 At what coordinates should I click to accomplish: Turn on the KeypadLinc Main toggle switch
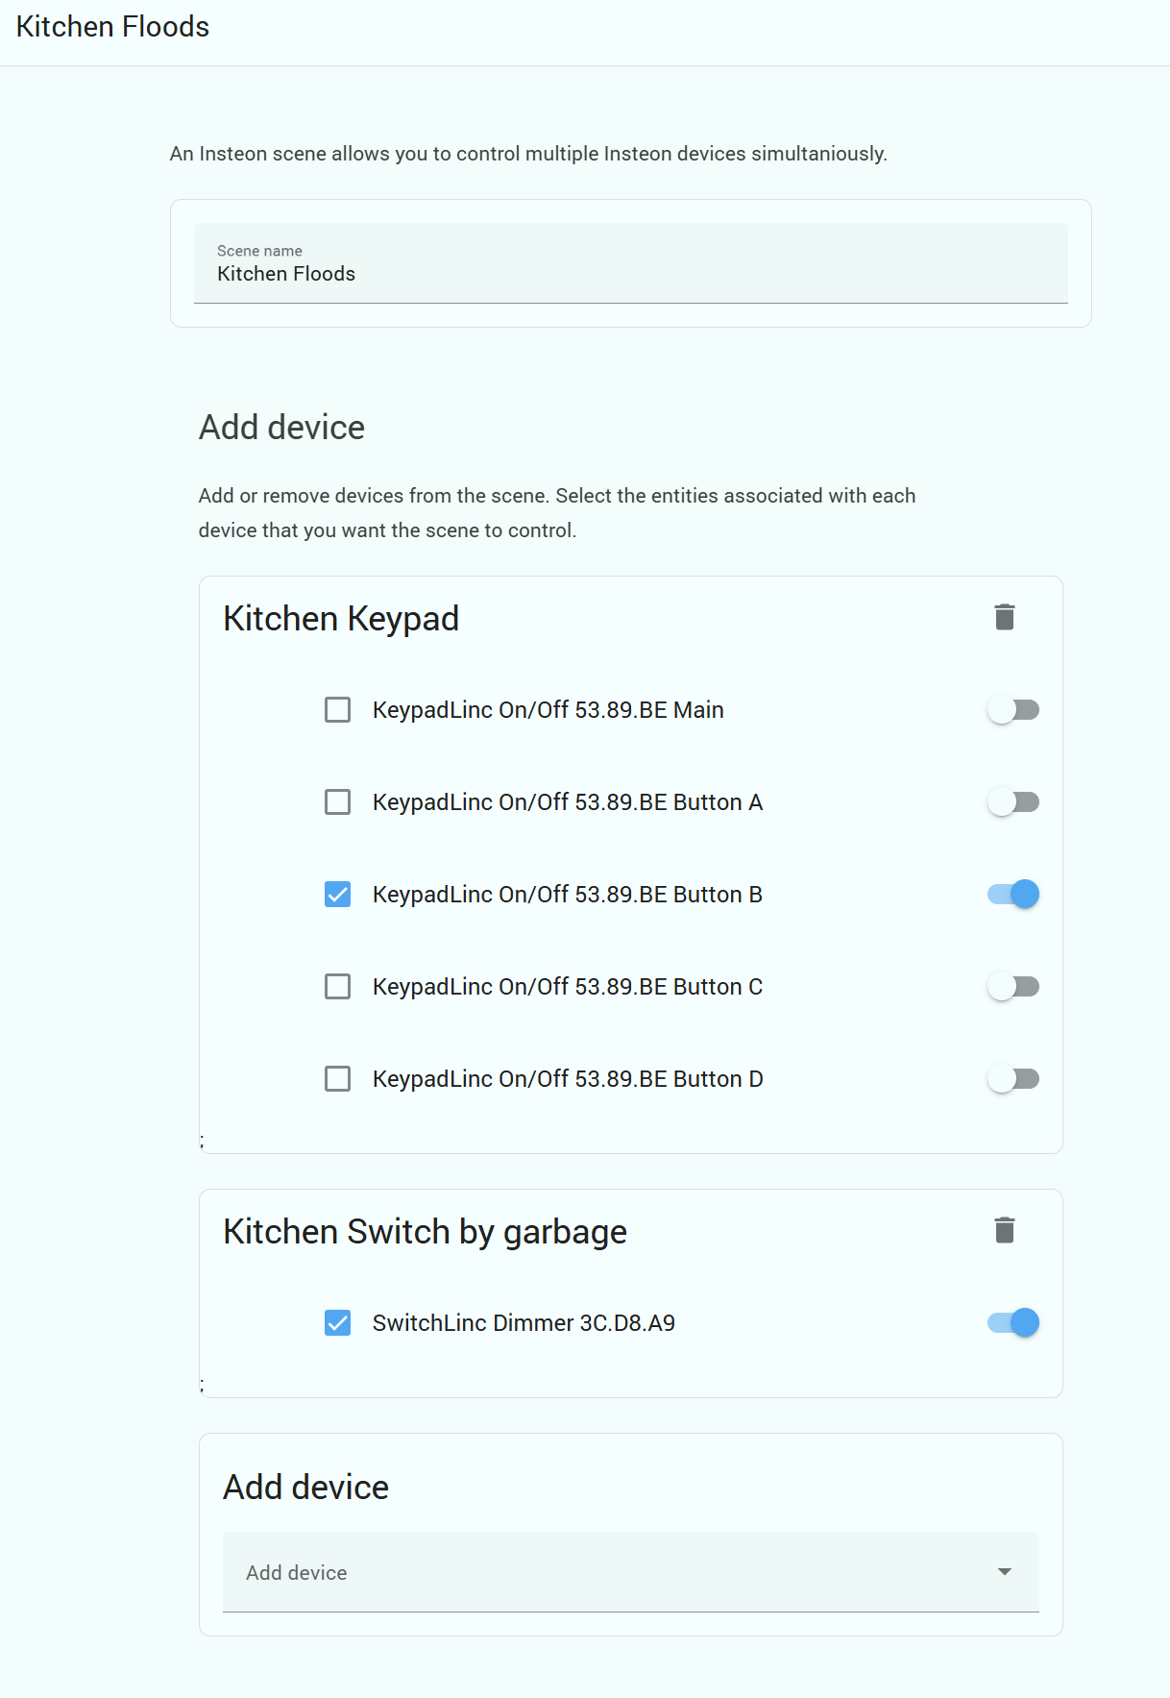(x=1013, y=710)
